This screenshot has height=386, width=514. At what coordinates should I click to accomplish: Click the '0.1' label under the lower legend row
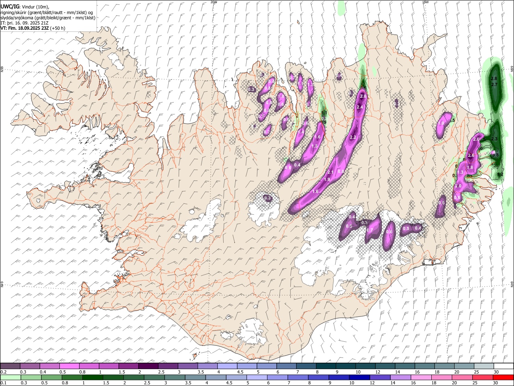pos(3,383)
